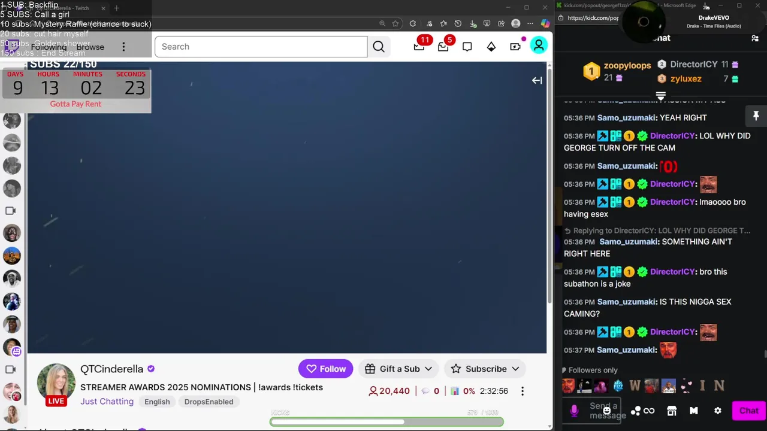Expand the Subscribe chevron dropdown
Viewport: 767px width, 431px height.
515,369
